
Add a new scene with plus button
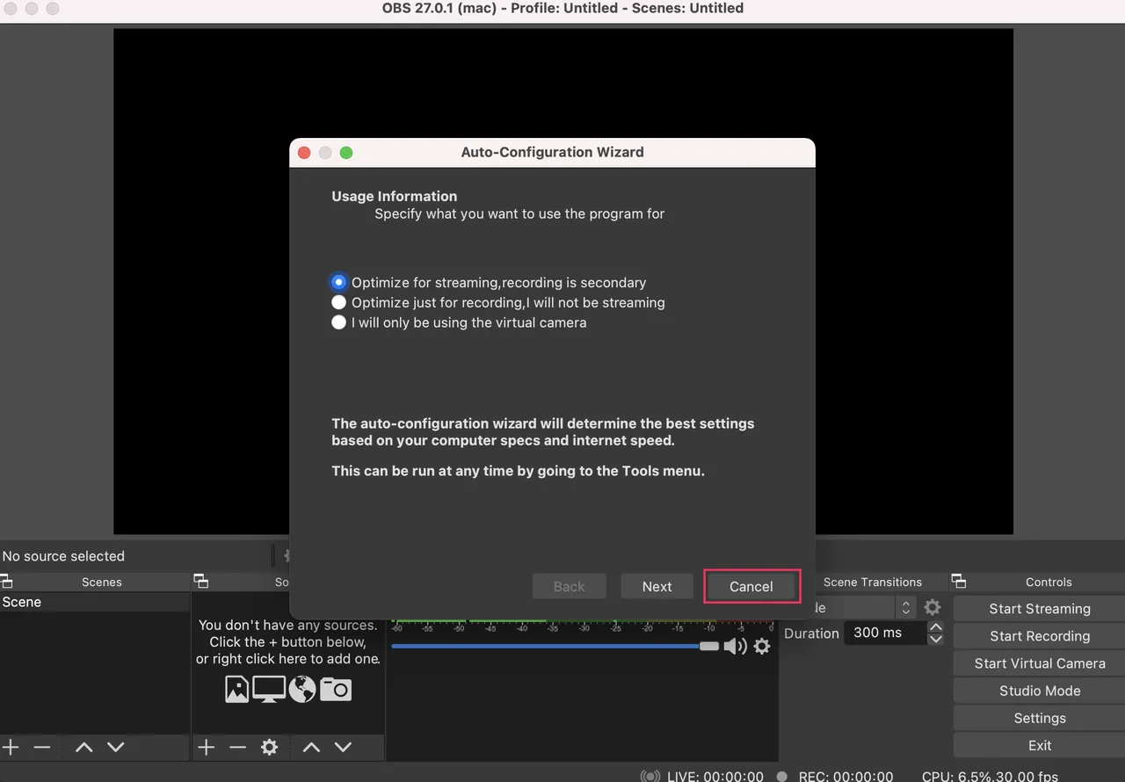11,748
